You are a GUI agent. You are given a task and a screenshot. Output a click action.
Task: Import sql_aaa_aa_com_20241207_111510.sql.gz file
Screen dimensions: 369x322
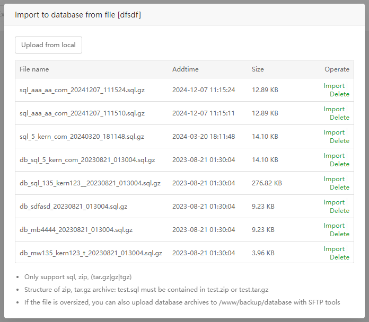(x=334, y=109)
